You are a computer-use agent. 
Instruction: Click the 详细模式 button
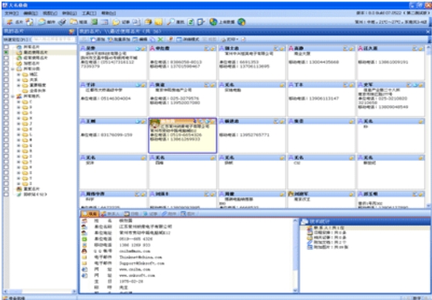pos(188,39)
